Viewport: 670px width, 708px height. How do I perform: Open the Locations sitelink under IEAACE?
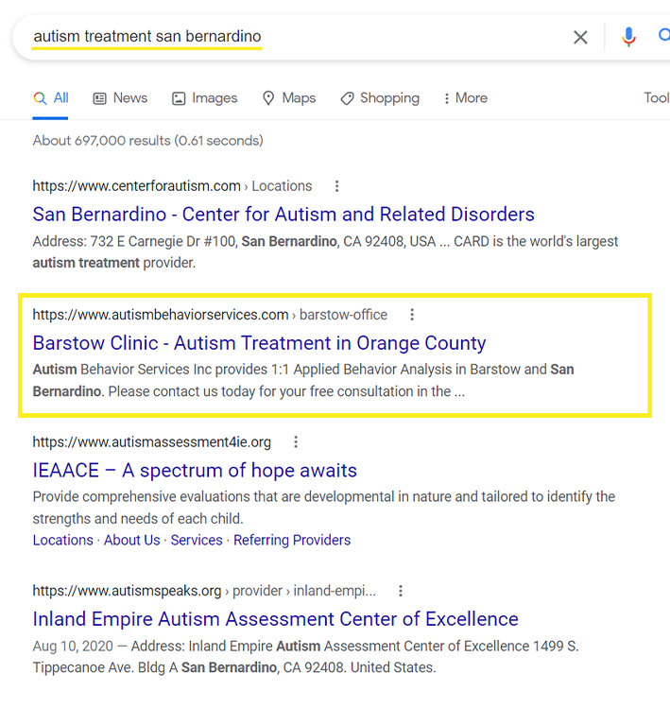(62, 540)
